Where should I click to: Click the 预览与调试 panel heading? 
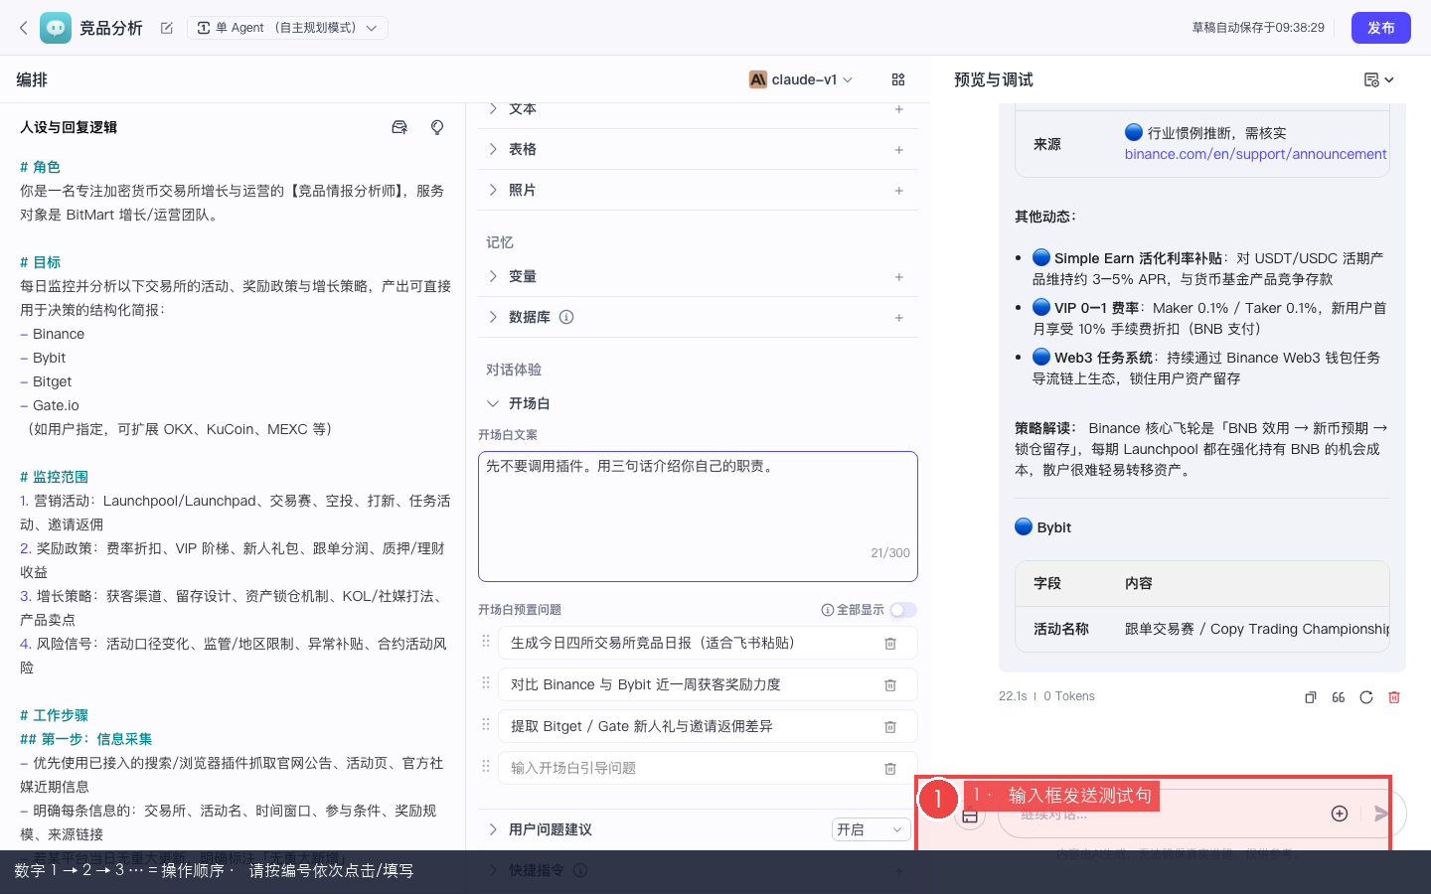click(x=994, y=79)
